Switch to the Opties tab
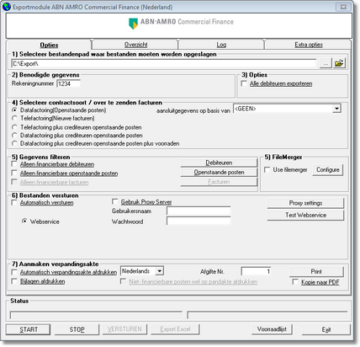The image size is (360, 347). 49,45
